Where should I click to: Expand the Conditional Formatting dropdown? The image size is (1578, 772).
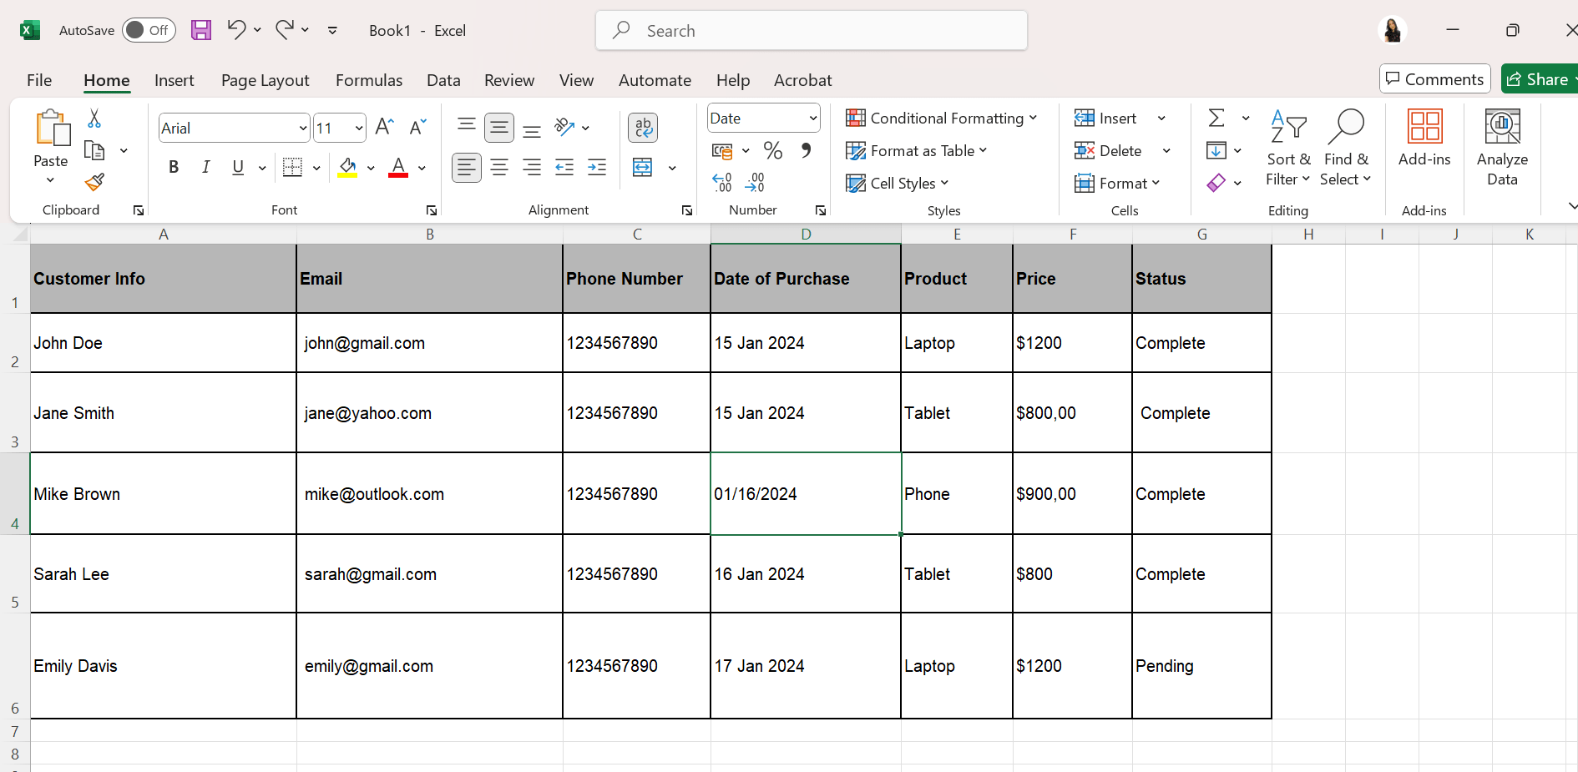[x=941, y=119]
